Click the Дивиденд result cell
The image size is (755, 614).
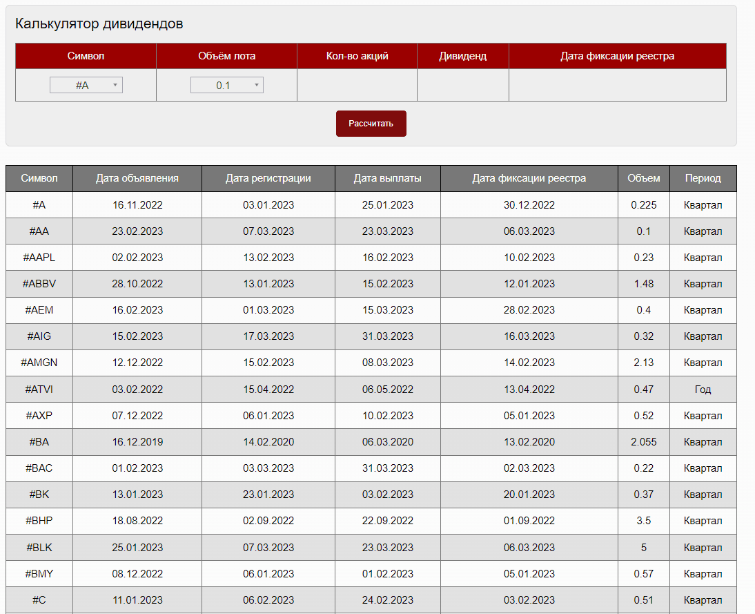coord(462,85)
